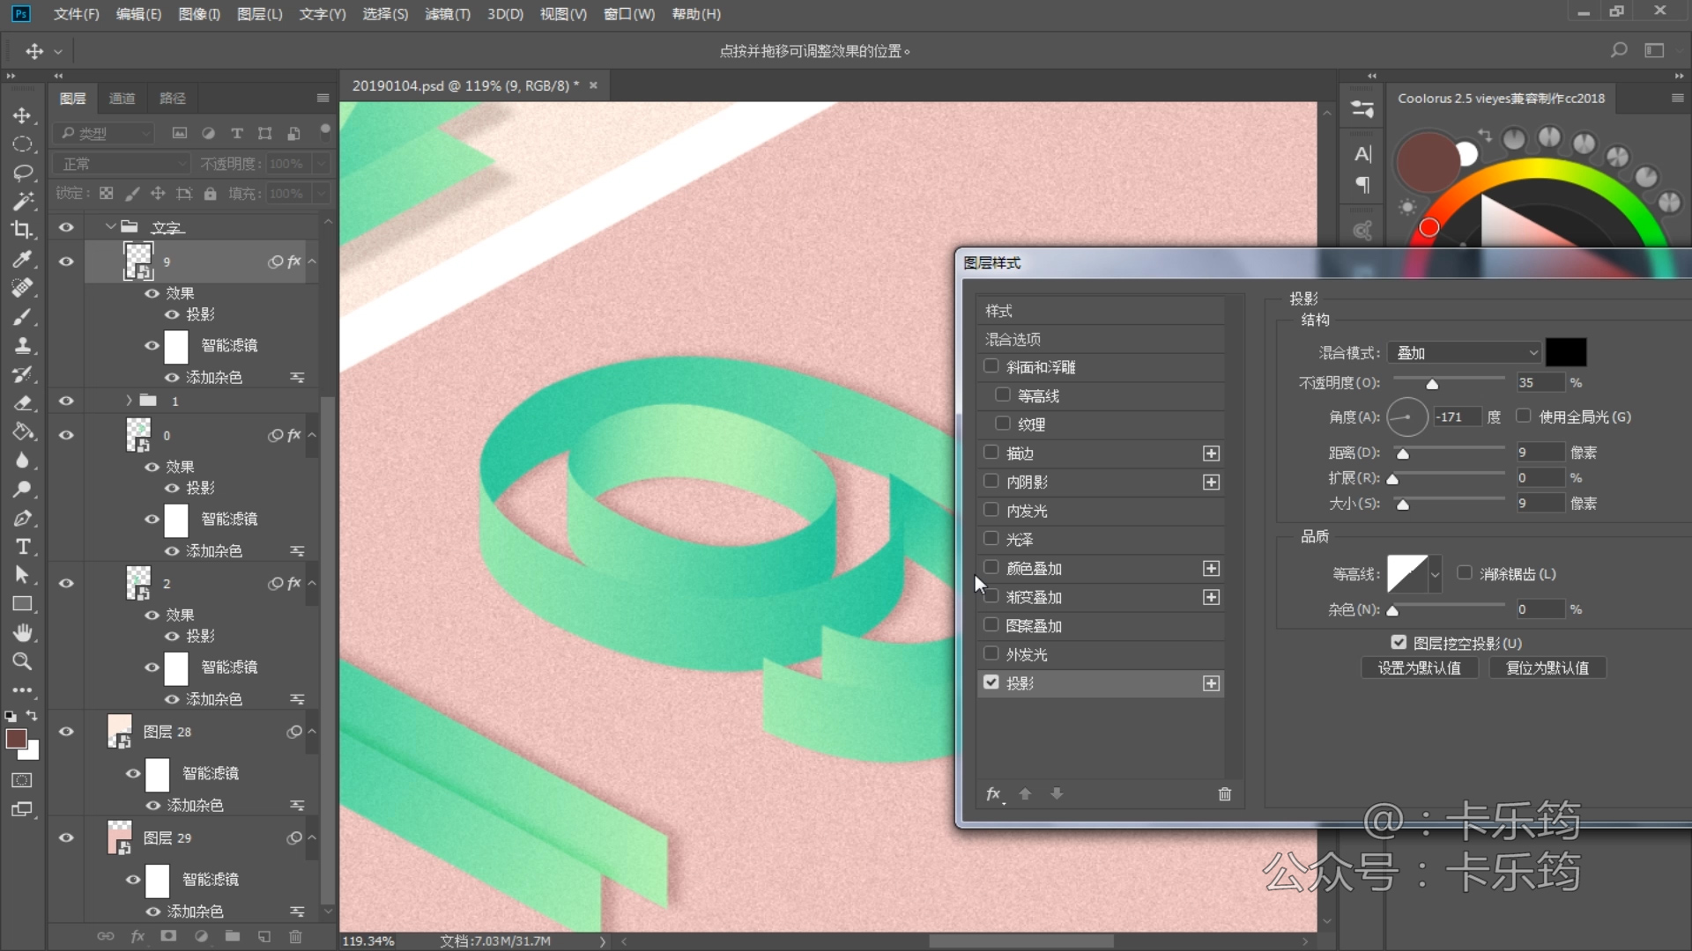The width and height of the screenshot is (1692, 951).
Task: Select the Lasso tool
Action: (x=22, y=173)
